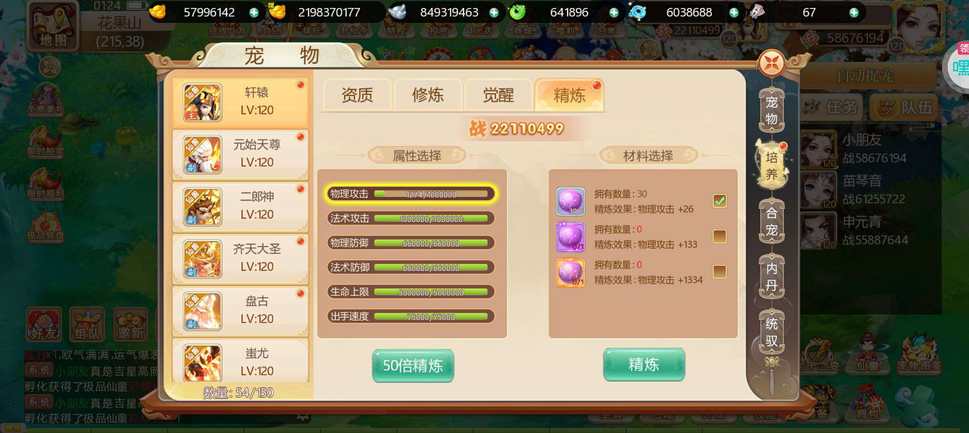Choose the 元始天尊 pet entry
The width and height of the screenshot is (969, 433).
(240, 154)
